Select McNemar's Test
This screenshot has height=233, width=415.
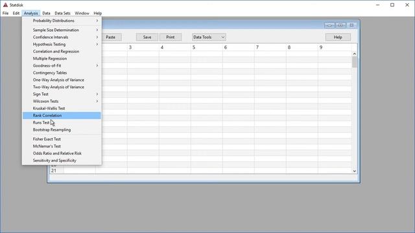click(x=62, y=146)
